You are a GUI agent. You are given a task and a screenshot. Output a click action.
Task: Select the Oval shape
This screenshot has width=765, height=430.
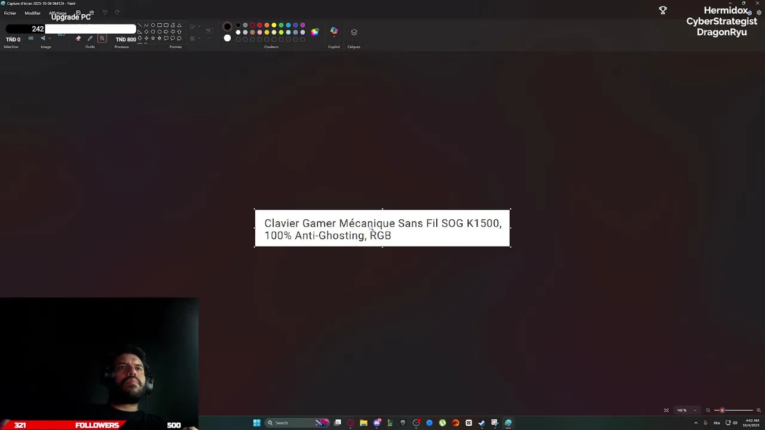tap(152, 25)
